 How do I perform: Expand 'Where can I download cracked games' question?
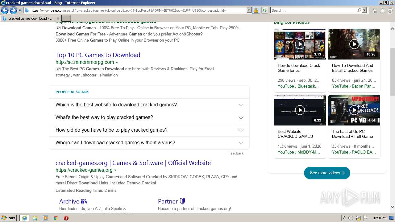point(149,143)
